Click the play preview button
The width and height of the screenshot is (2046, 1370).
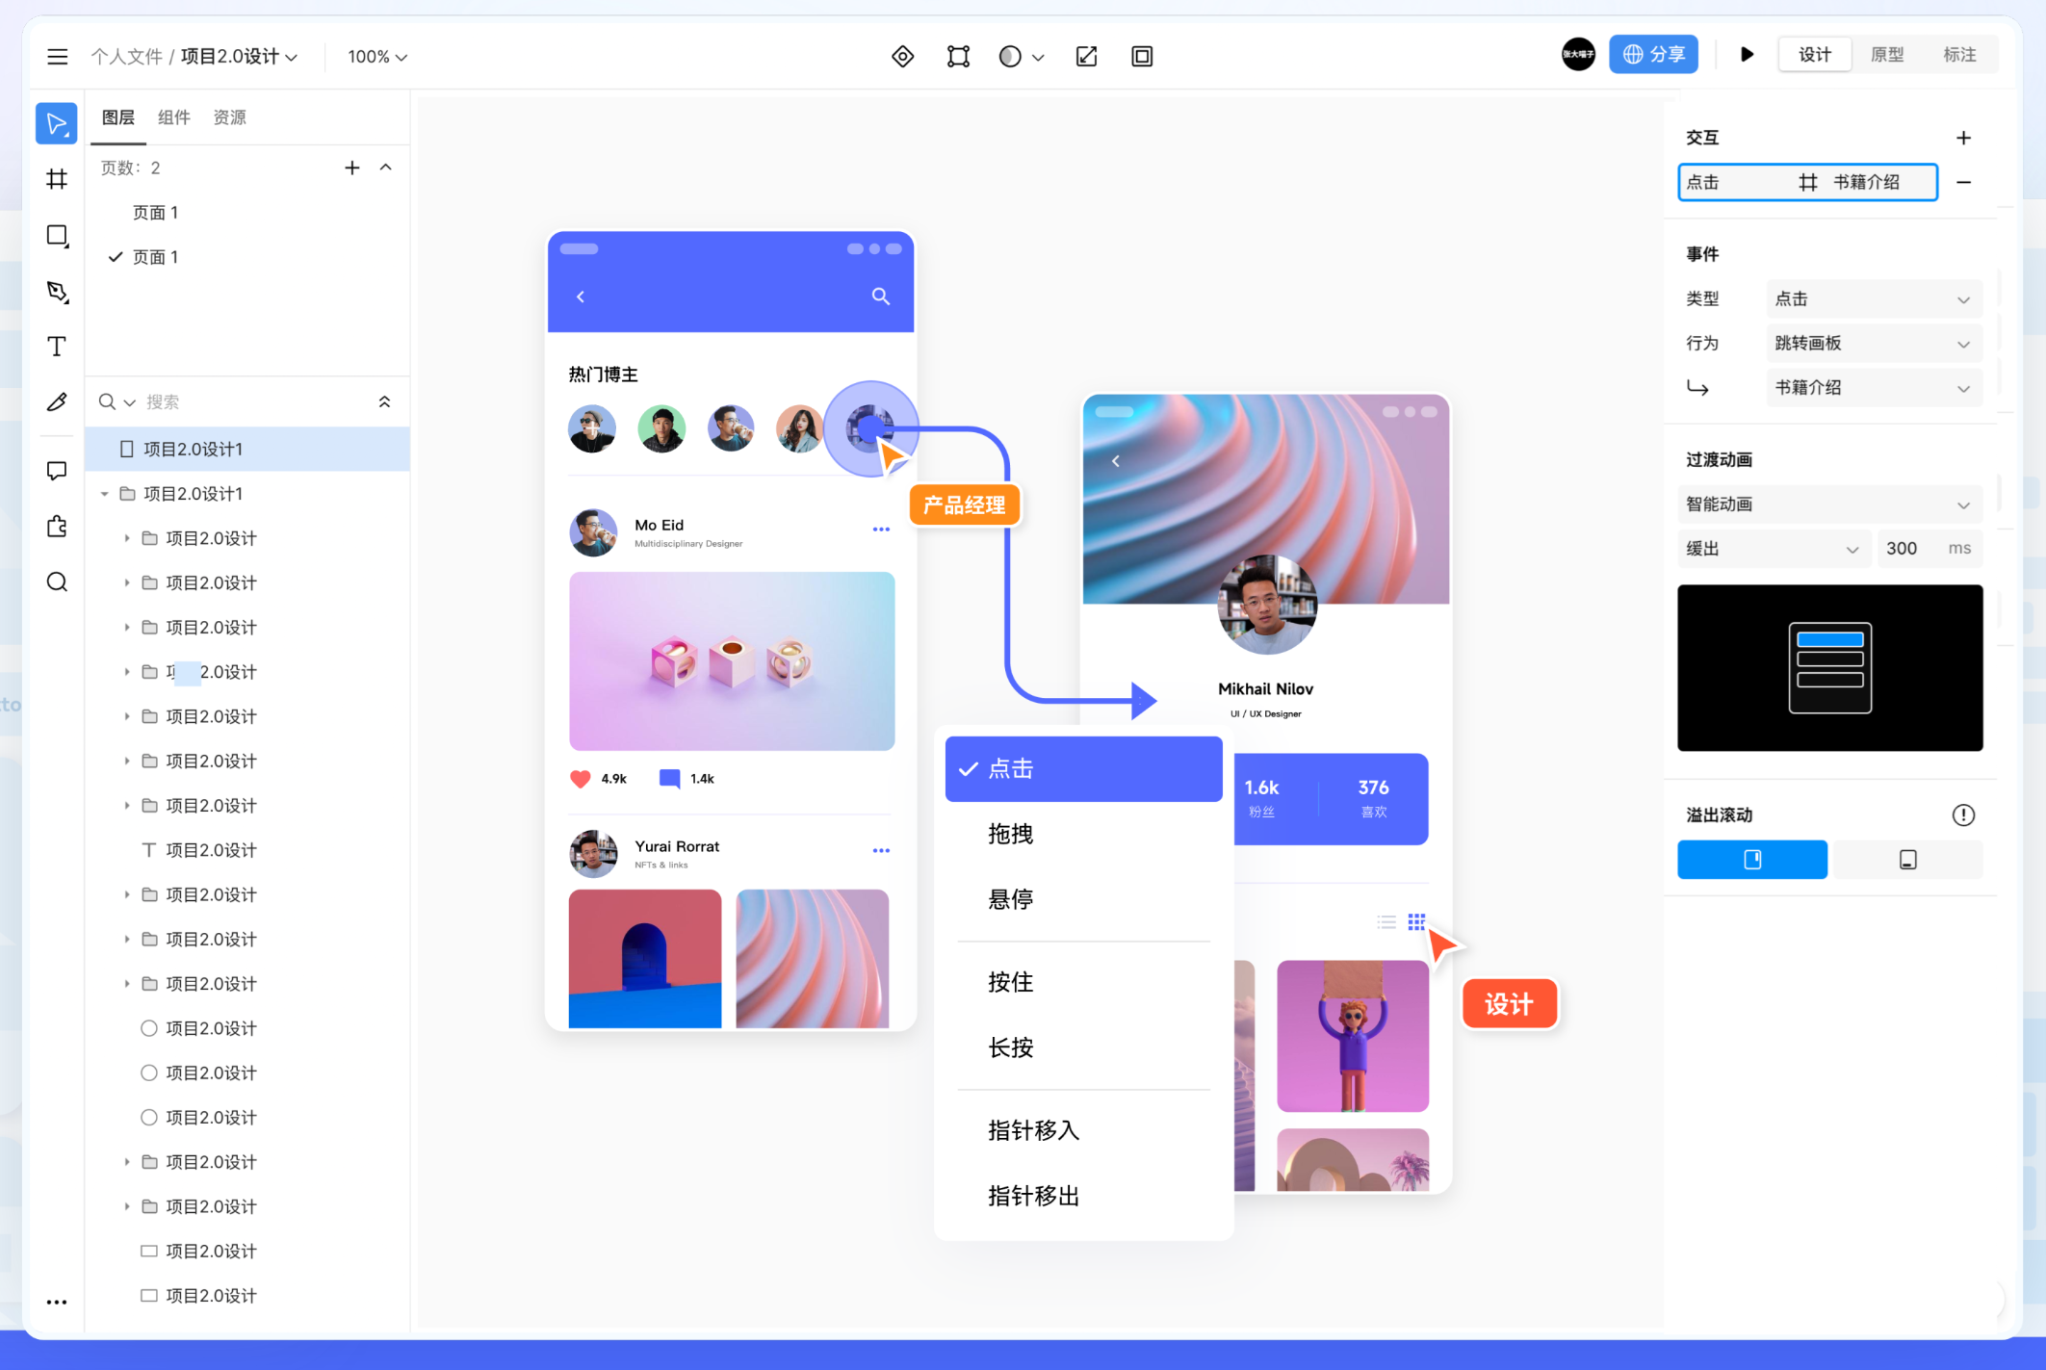point(1747,55)
